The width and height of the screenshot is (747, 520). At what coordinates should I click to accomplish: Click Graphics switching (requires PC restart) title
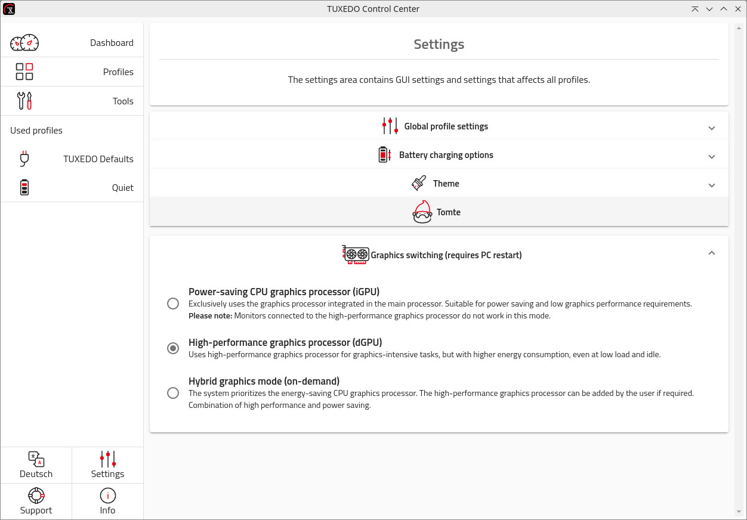click(446, 255)
